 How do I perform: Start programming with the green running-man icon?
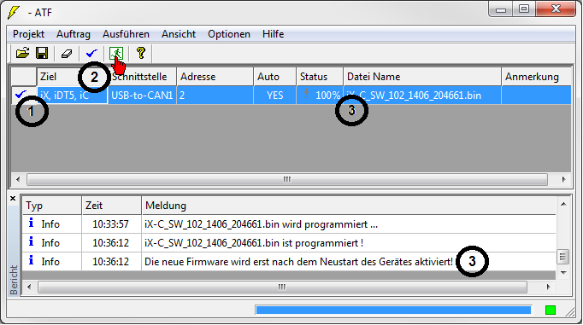(116, 54)
